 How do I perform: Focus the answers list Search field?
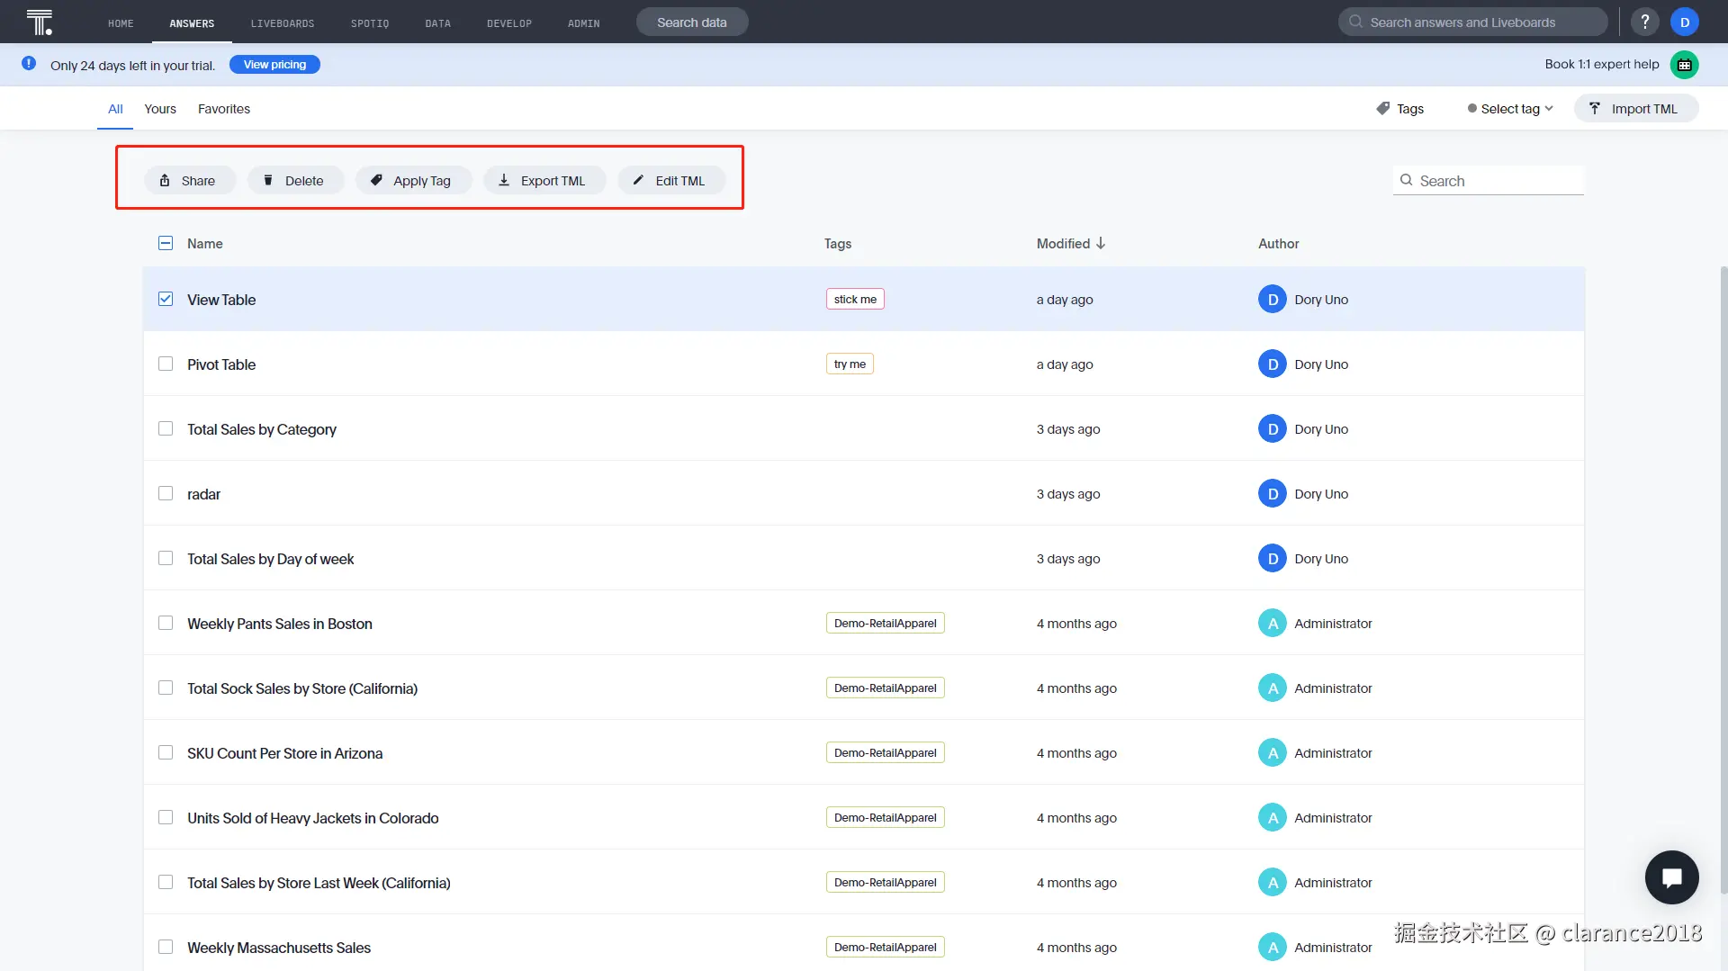click(1489, 181)
